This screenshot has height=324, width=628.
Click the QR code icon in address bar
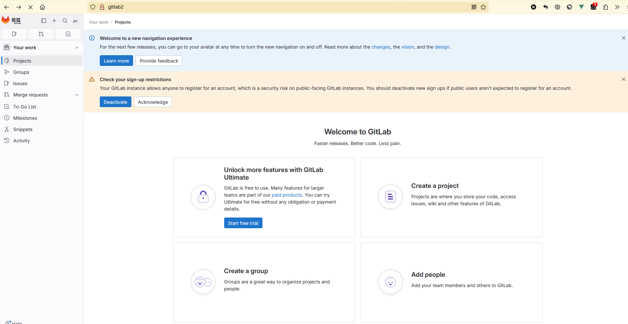tap(474, 7)
